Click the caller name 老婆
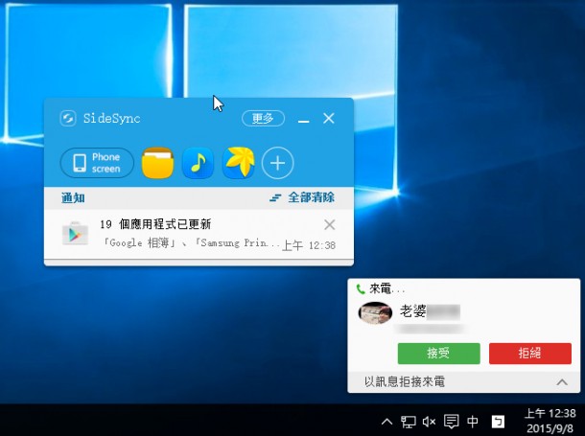 tap(412, 310)
